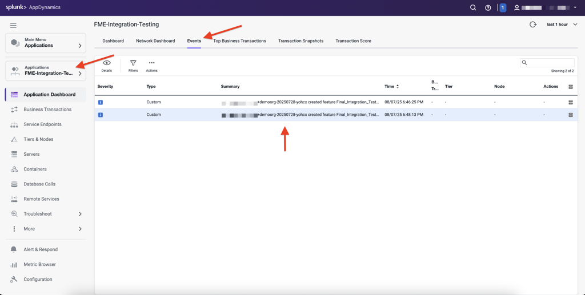
Task: Click the column settings icon in table header
Action: coord(571,87)
